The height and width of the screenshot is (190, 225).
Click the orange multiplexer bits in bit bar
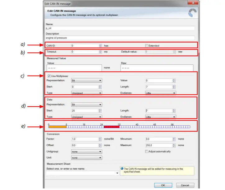pos(57,127)
